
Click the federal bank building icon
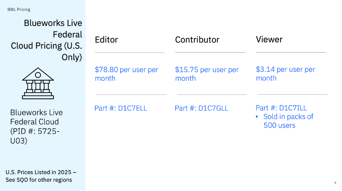coord(38,83)
